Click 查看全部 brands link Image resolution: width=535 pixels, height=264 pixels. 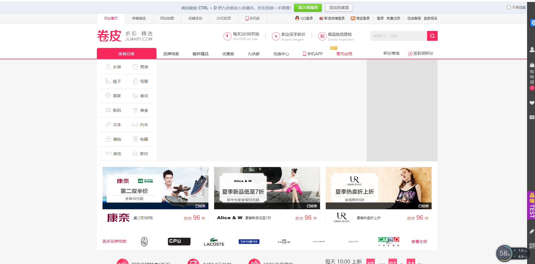coord(419,242)
